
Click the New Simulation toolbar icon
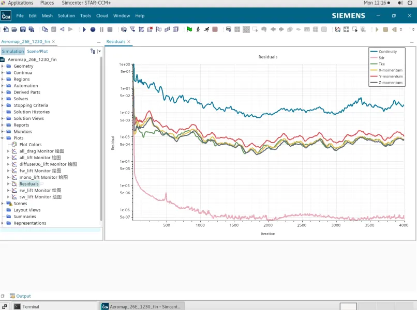(6, 29)
